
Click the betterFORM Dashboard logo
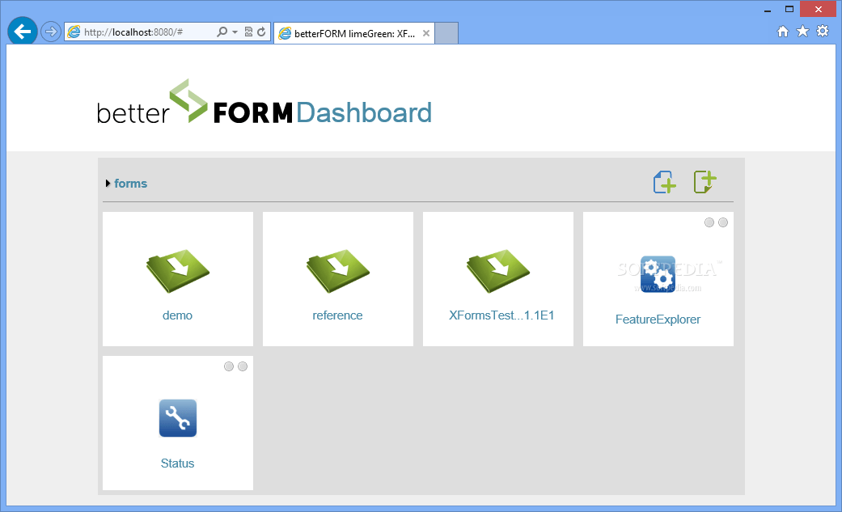(264, 103)
